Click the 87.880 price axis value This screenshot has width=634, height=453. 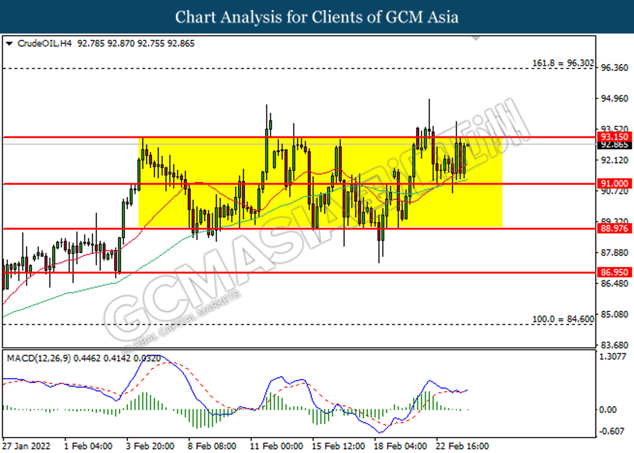[615, 253]
